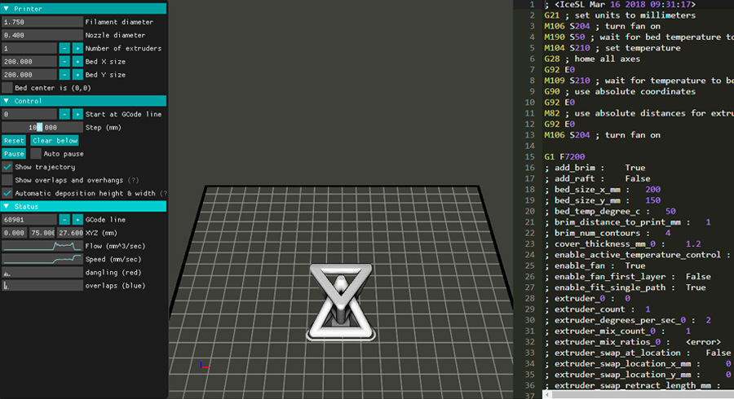The width and height of the screenshot is (734, 399).
Task: Decrease Start at GCode line value
Action: pyautogui.click(x=64, y=114)
